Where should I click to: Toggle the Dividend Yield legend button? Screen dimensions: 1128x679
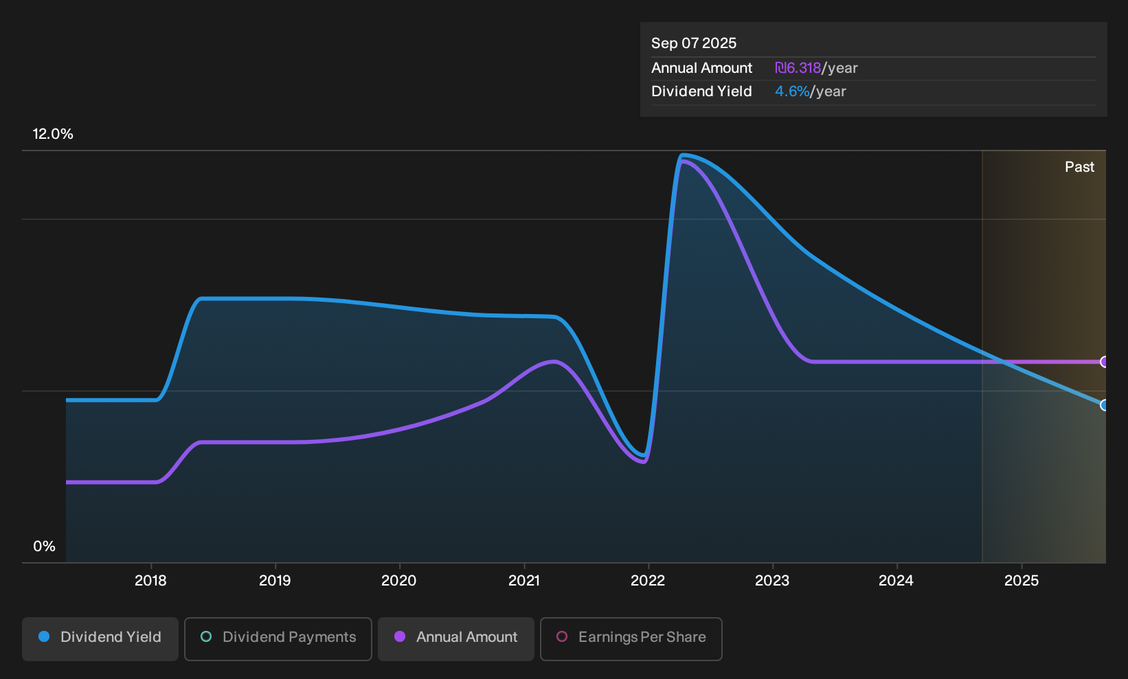[100, 639]
